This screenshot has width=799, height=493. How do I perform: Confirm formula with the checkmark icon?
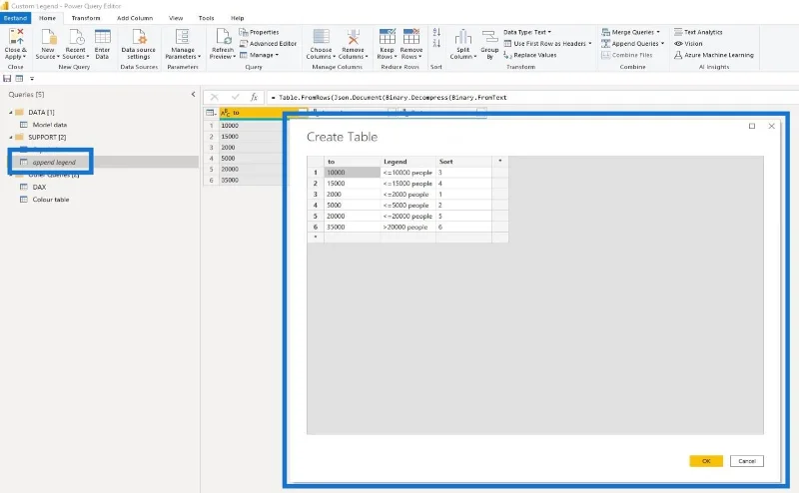235,97
